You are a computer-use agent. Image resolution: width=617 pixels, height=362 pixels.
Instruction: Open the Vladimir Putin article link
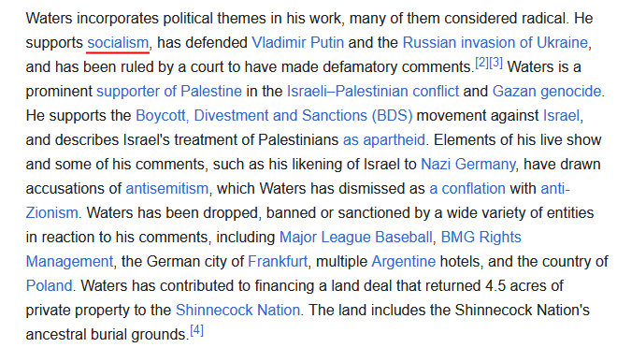coord(297,42)
